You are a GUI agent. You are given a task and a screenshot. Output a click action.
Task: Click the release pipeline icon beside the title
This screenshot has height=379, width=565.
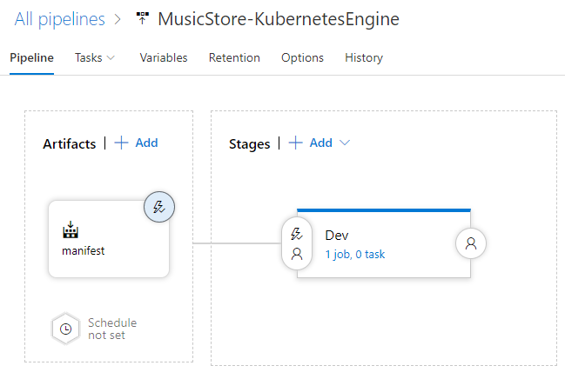(x=143, y=19)
